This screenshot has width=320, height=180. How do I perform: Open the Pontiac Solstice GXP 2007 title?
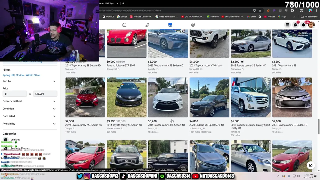(121, 65)
